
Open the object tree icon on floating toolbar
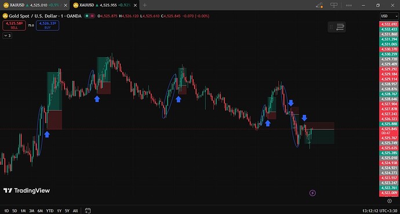point(340,27)
